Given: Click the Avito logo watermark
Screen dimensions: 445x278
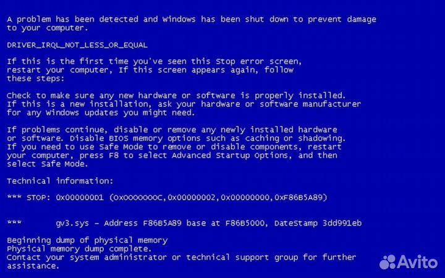Looking at the screenshot, I should click(409, 262).
